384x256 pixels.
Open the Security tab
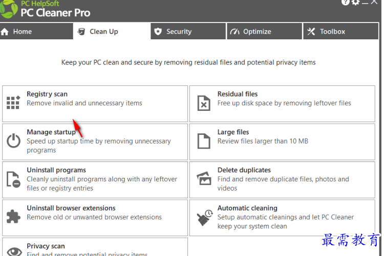coord(188,31)
